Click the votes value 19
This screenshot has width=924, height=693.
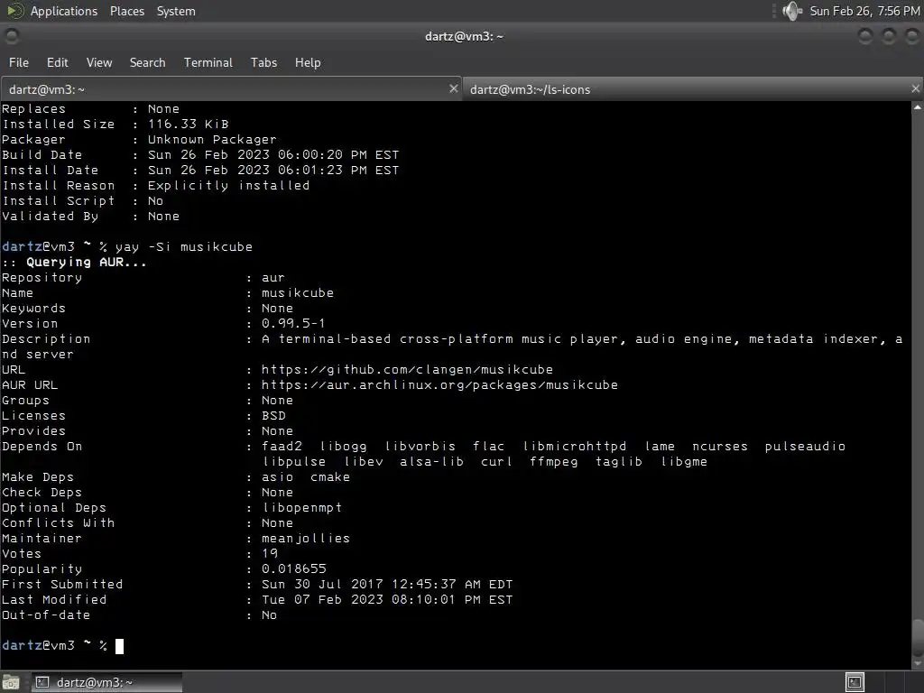[x=269, y=553]
